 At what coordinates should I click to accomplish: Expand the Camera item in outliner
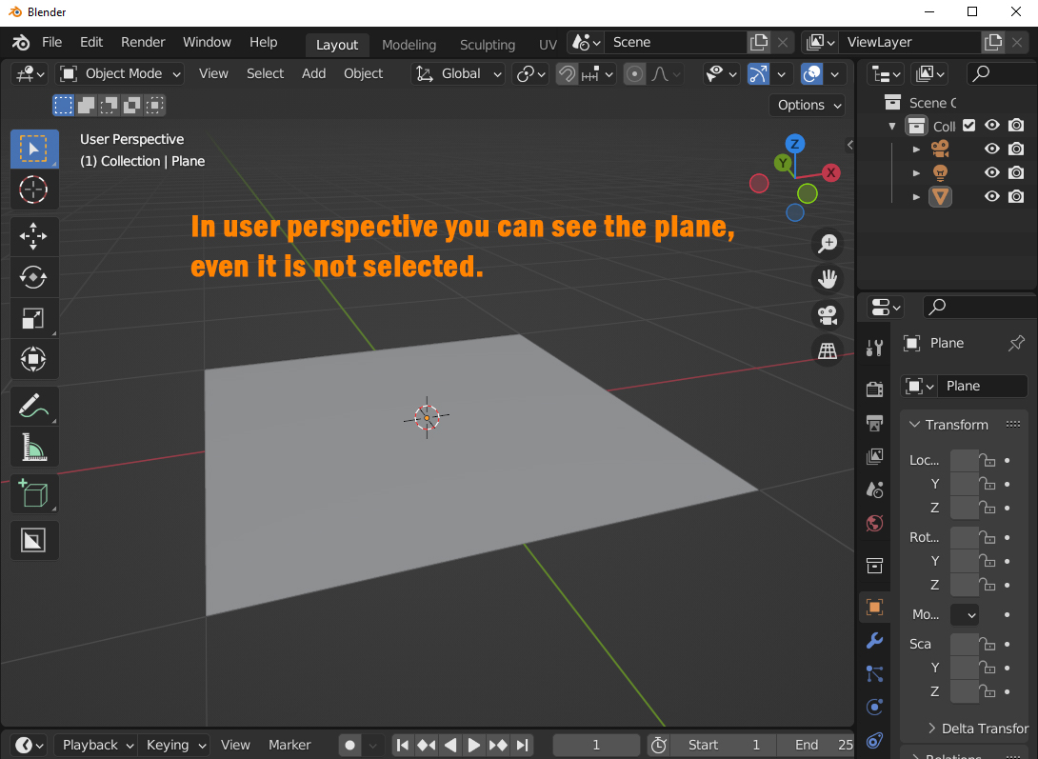point(917,149)
